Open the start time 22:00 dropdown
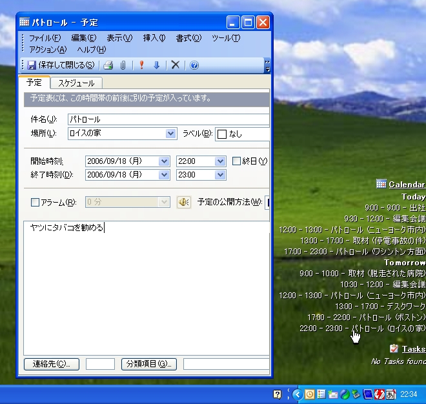 (x=220, y=161)
